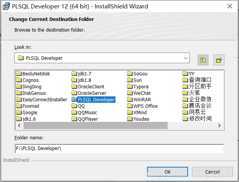Select the BaiduNetdisk folder icon
Screen dimensions: 239x182
(19, 73)
